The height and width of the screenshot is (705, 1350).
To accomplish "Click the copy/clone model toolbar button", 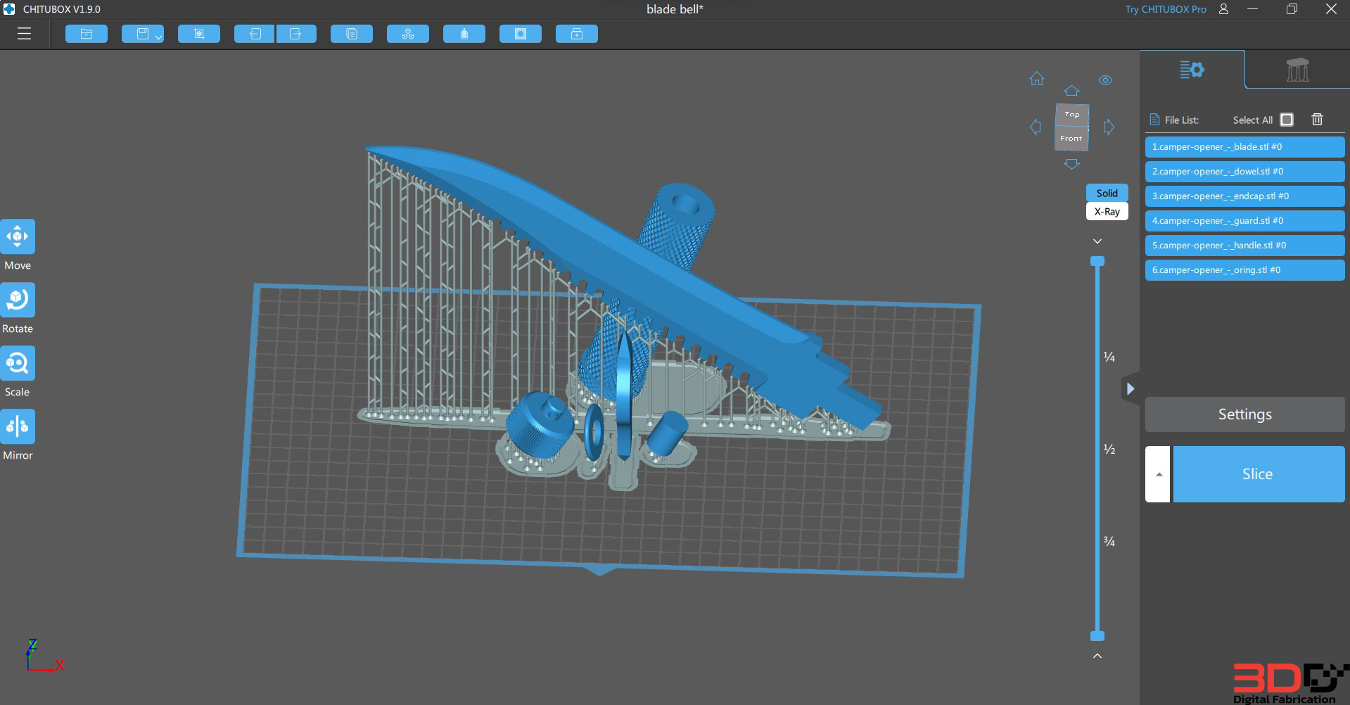I will pyautogui.click(x=352, y=34).
